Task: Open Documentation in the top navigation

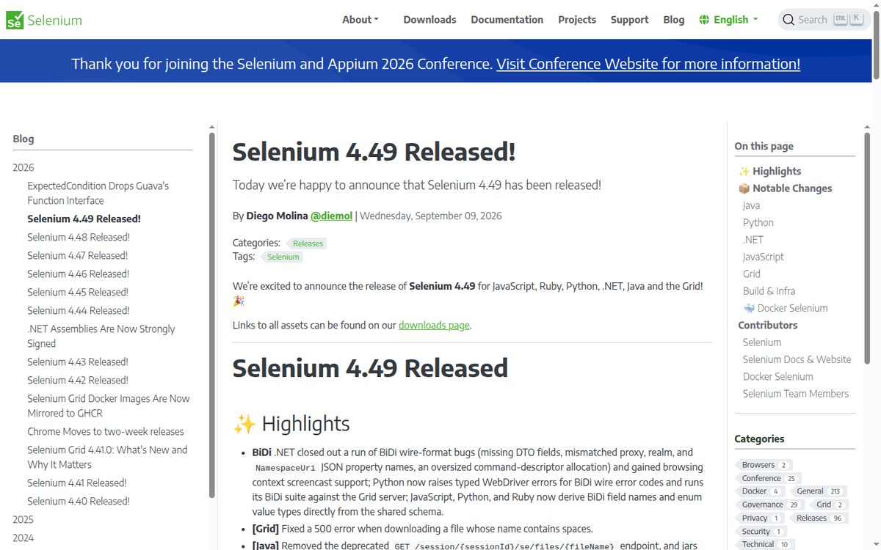Action: (507, 20)
